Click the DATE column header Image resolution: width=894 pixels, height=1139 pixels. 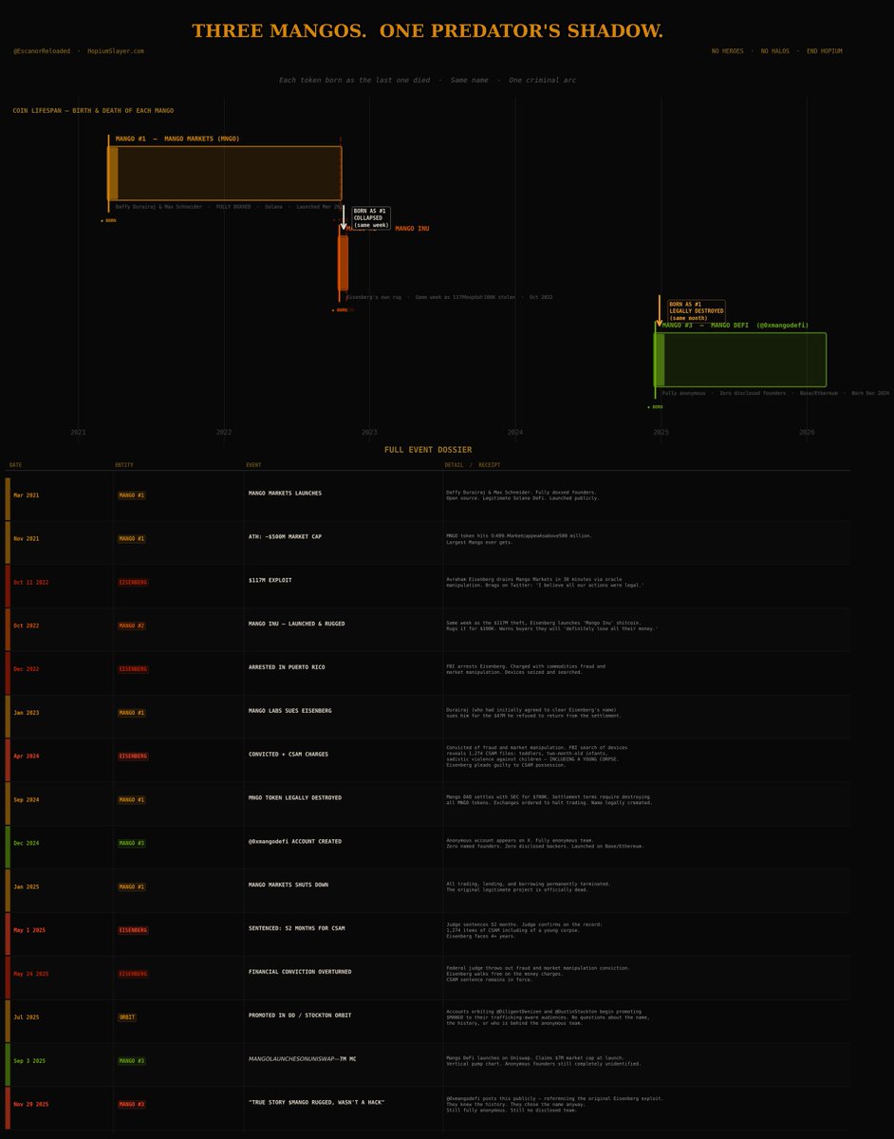[x=15, y=465]
